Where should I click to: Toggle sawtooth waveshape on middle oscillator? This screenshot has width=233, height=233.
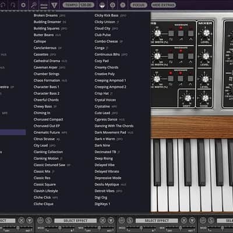tap(181, 56)
